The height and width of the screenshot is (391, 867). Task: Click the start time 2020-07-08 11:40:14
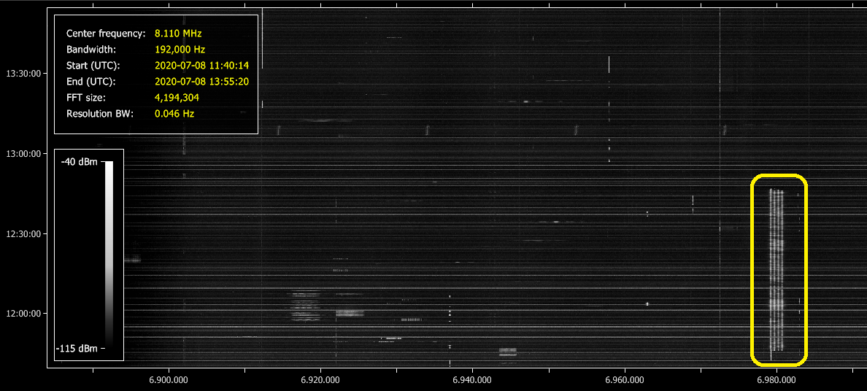click(202, 65)
